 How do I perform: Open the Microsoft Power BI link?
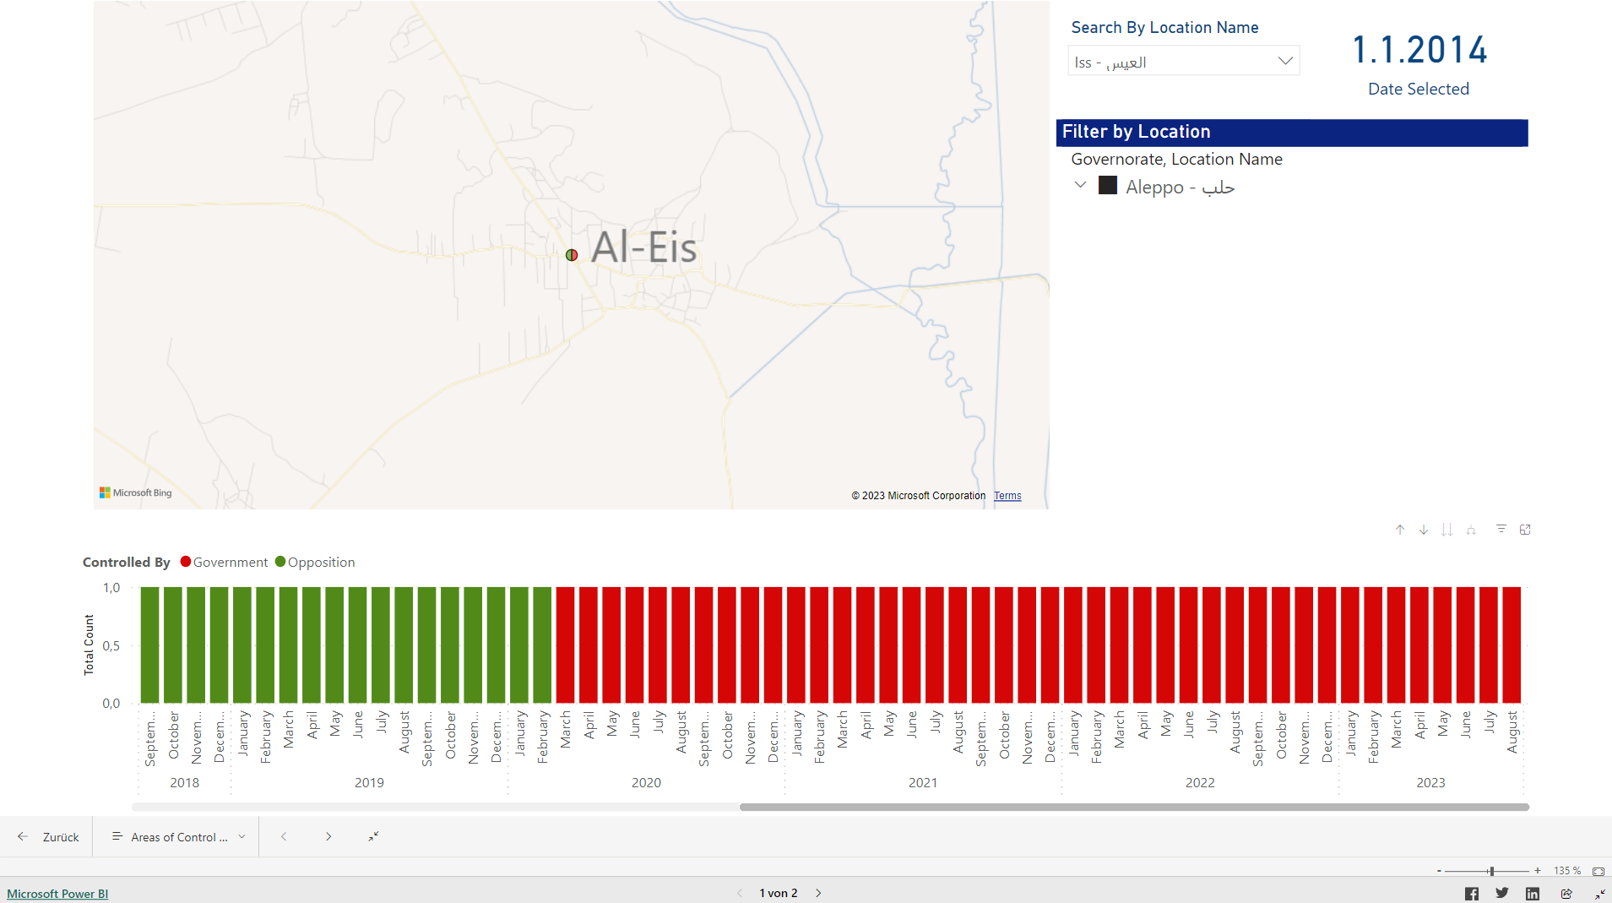57,894
